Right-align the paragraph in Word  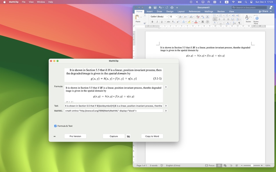(x=224, y=19)
